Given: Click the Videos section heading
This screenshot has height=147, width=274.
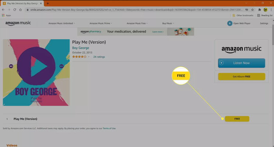Looking at the screenshot, I should point(12,145).
